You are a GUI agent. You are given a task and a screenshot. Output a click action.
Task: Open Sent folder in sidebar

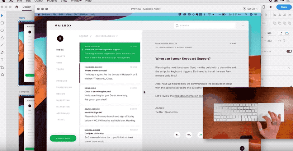[59, 63]
